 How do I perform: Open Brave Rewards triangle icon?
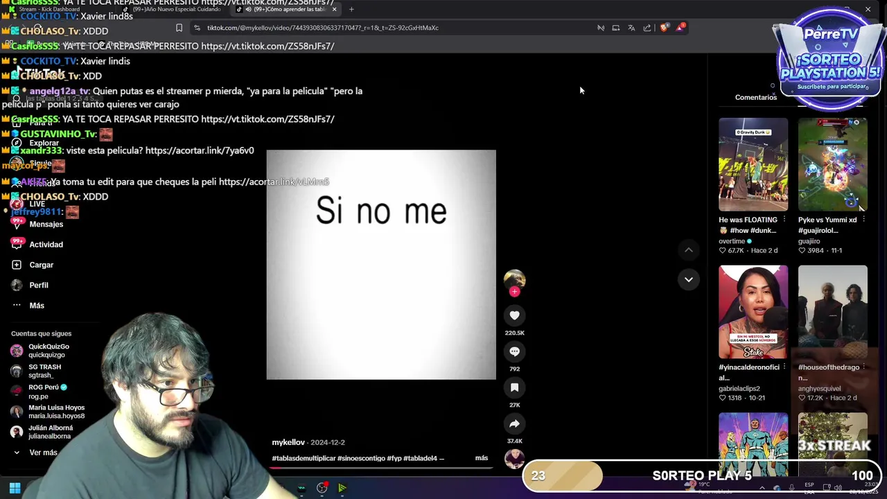(681, 28)
